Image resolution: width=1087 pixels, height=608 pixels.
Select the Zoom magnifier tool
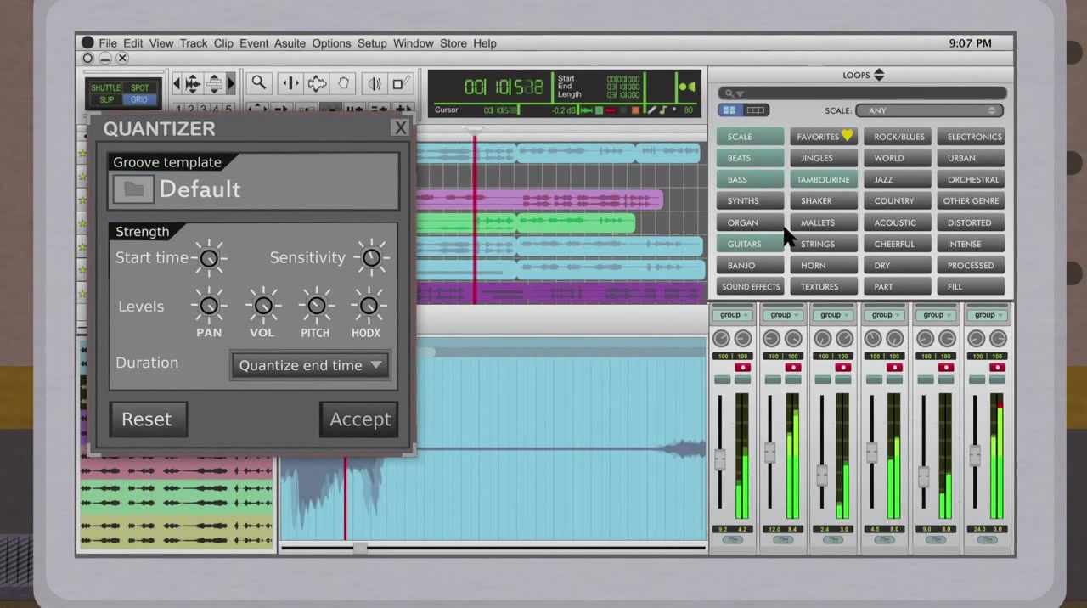pyautogui.click(x=259, y=83)
